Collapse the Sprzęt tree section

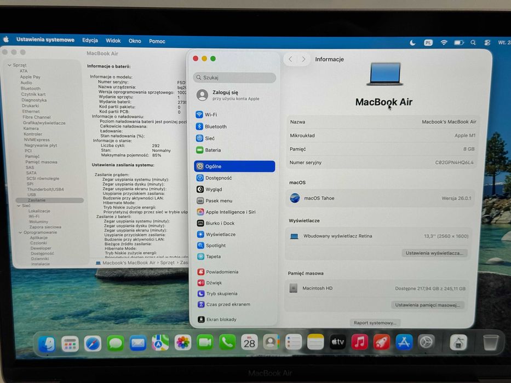click(x=10, y=65)
